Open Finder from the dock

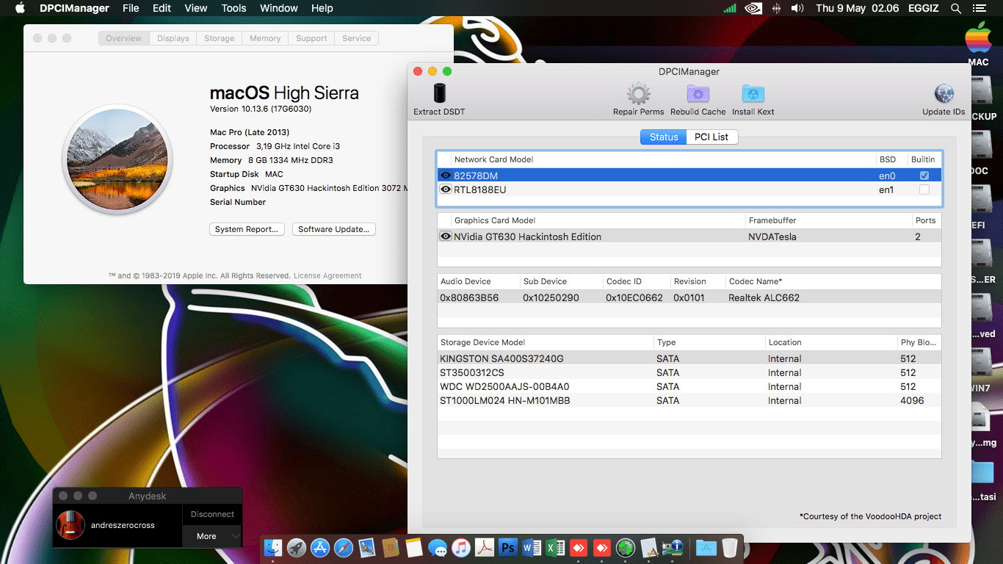273,548
